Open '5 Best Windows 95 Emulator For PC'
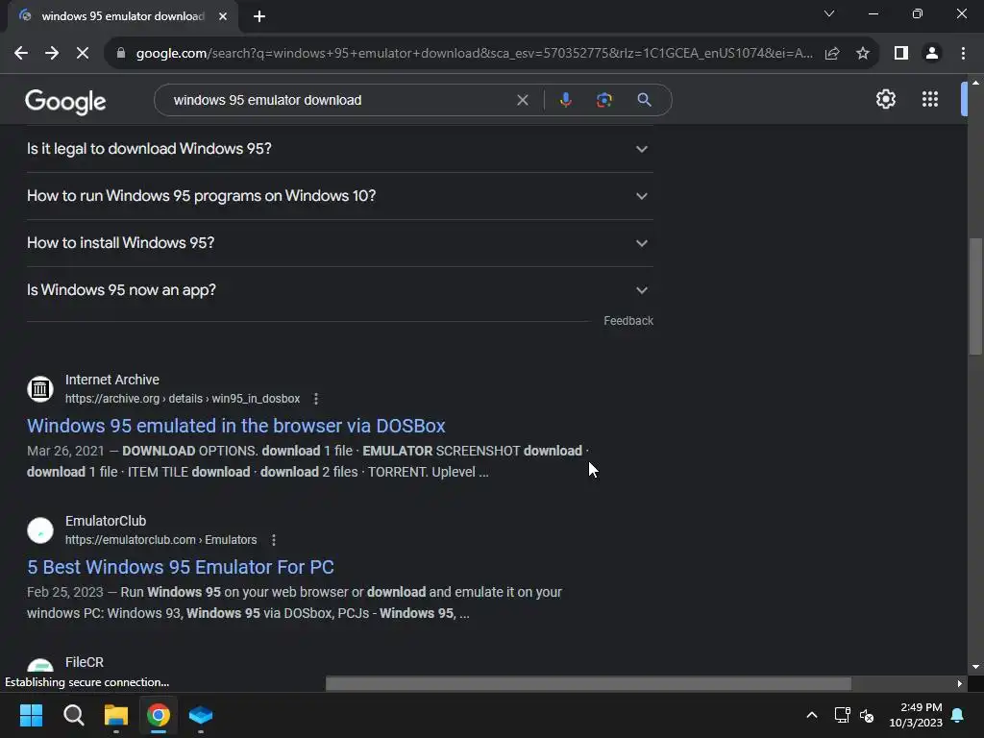 coord(180,567)
